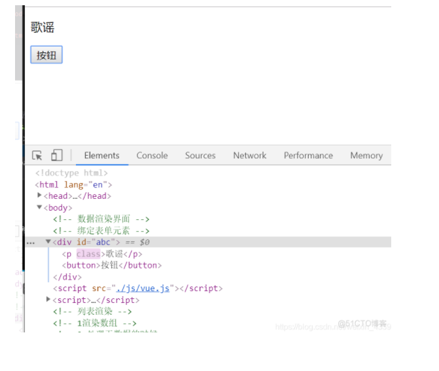Select the html lang="en" element
The image size is (439, 371).
tap(73, 185)
